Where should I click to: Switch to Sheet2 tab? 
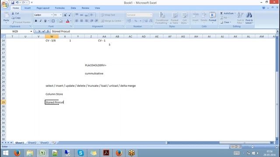coord(32,143)
